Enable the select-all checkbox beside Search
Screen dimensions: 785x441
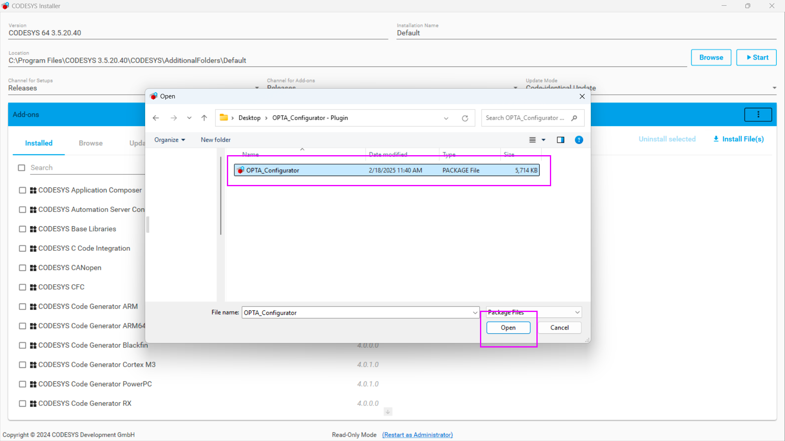tap(22, 168)
